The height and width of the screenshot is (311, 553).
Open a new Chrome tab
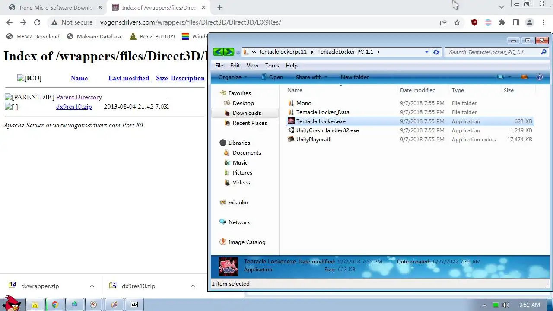click(220, 7)
